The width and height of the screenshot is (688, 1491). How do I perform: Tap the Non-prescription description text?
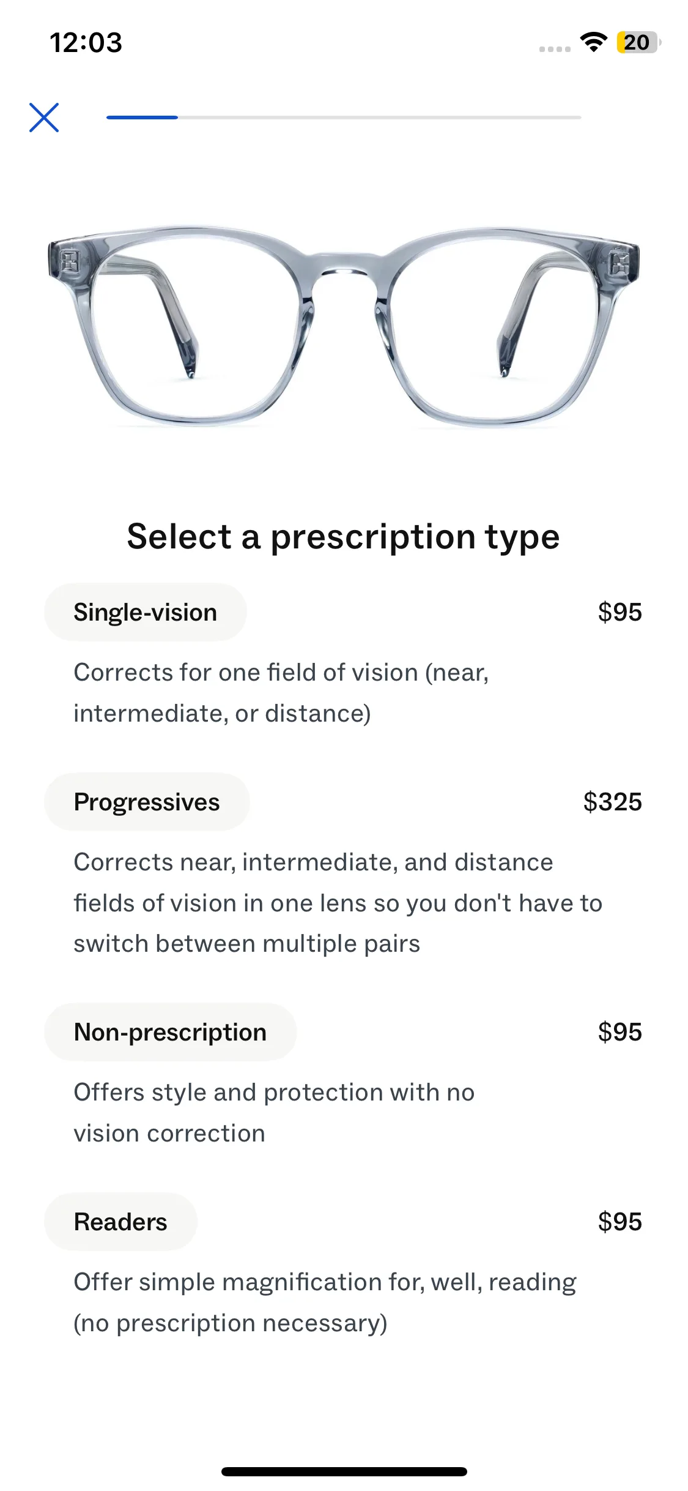pyautogui.click(x=274, y=1113)
